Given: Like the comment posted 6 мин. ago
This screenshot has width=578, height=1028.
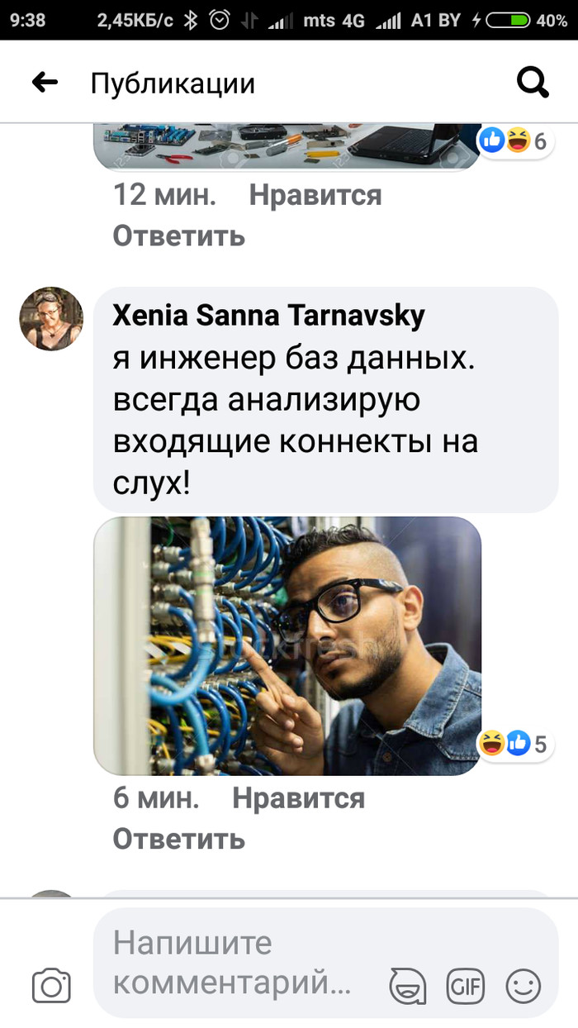Looking at the screenshot, I should 298,798.
